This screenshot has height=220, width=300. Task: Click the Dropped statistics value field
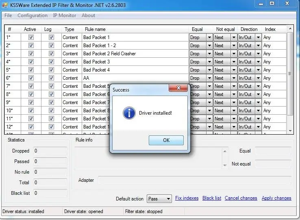50,151
